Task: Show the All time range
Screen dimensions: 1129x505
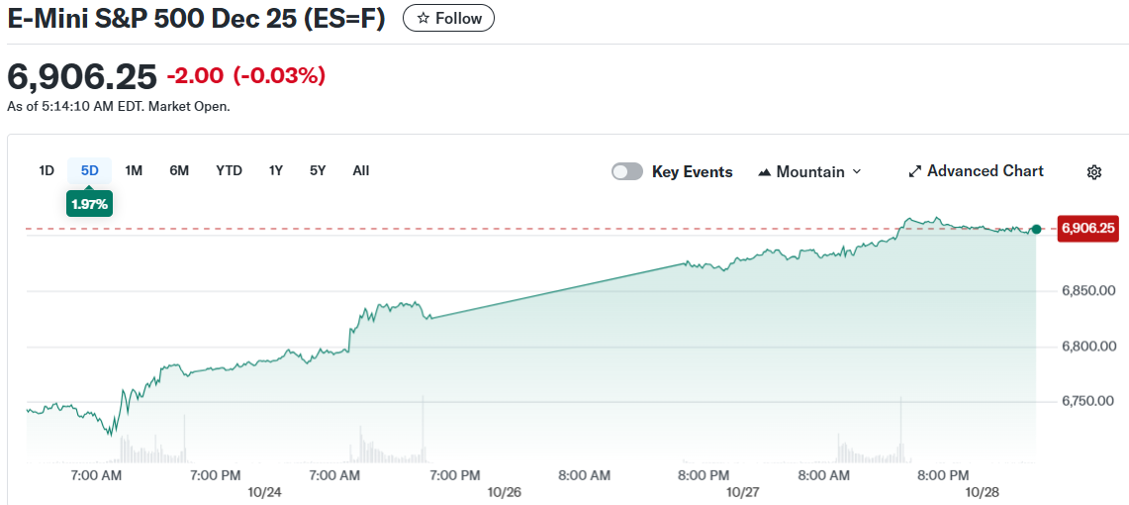Action: coord(361,170)
